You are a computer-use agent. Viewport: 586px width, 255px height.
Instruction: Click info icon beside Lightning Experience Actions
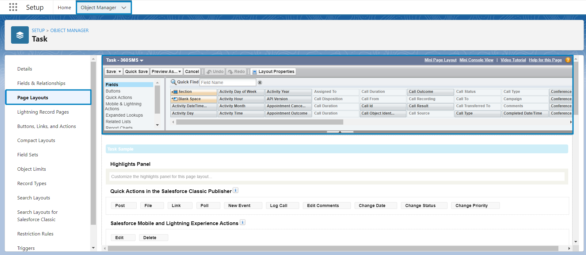242,222
